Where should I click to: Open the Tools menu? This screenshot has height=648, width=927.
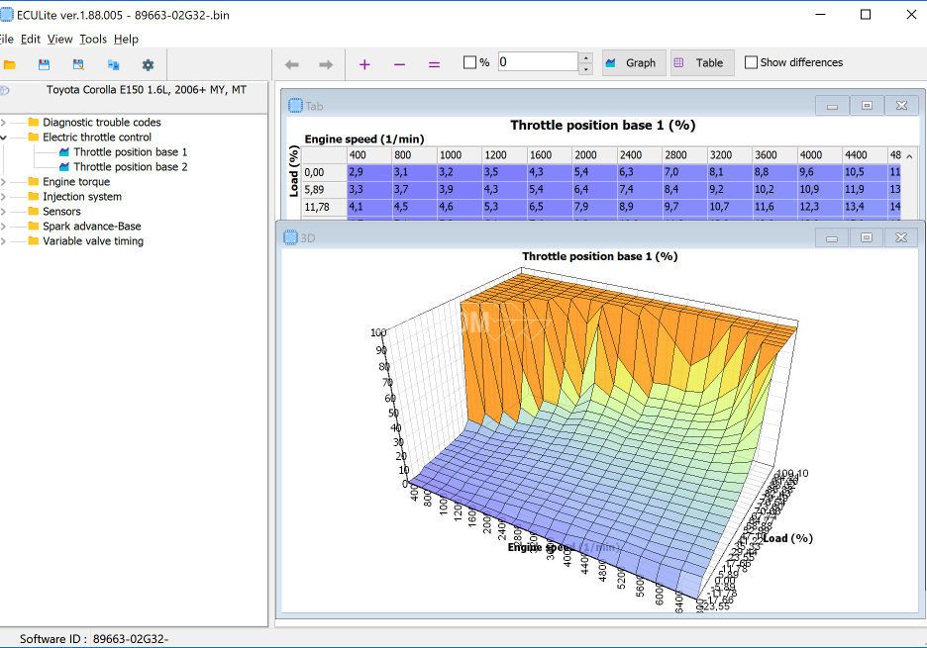point(93,39)
